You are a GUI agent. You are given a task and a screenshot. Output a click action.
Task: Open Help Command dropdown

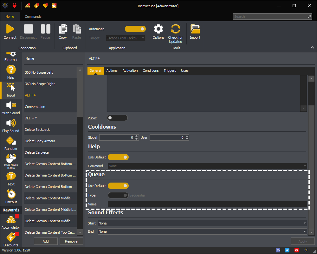pyautogui.click(x=207, y=166)
